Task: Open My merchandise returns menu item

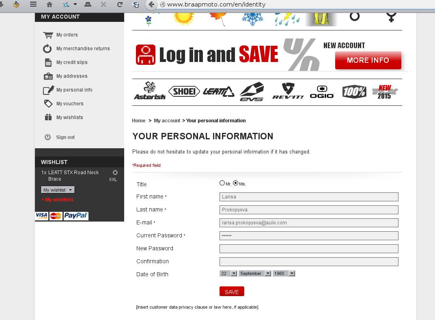Action: 83,49
